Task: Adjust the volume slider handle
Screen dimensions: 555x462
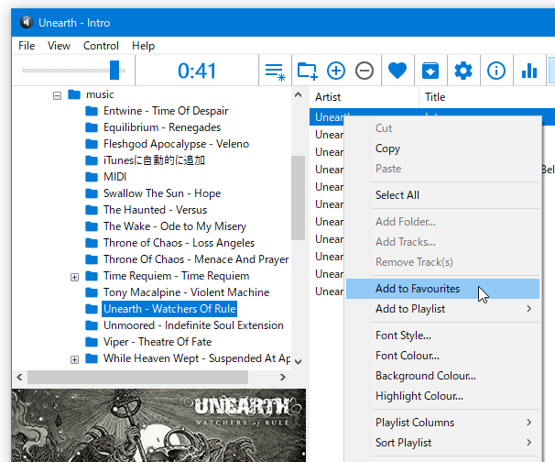Action: pos(114,71)
